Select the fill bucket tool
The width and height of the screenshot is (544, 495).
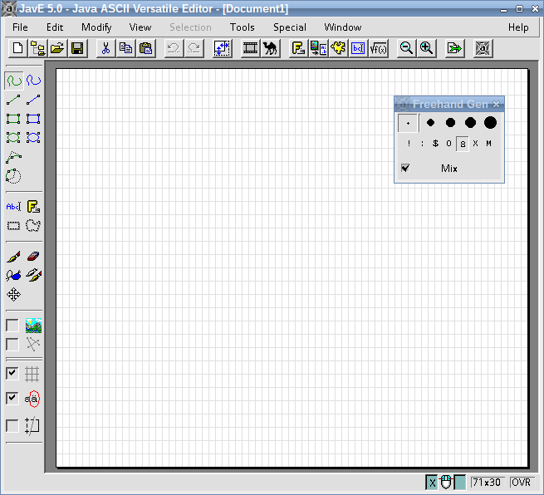click(13, 276)
